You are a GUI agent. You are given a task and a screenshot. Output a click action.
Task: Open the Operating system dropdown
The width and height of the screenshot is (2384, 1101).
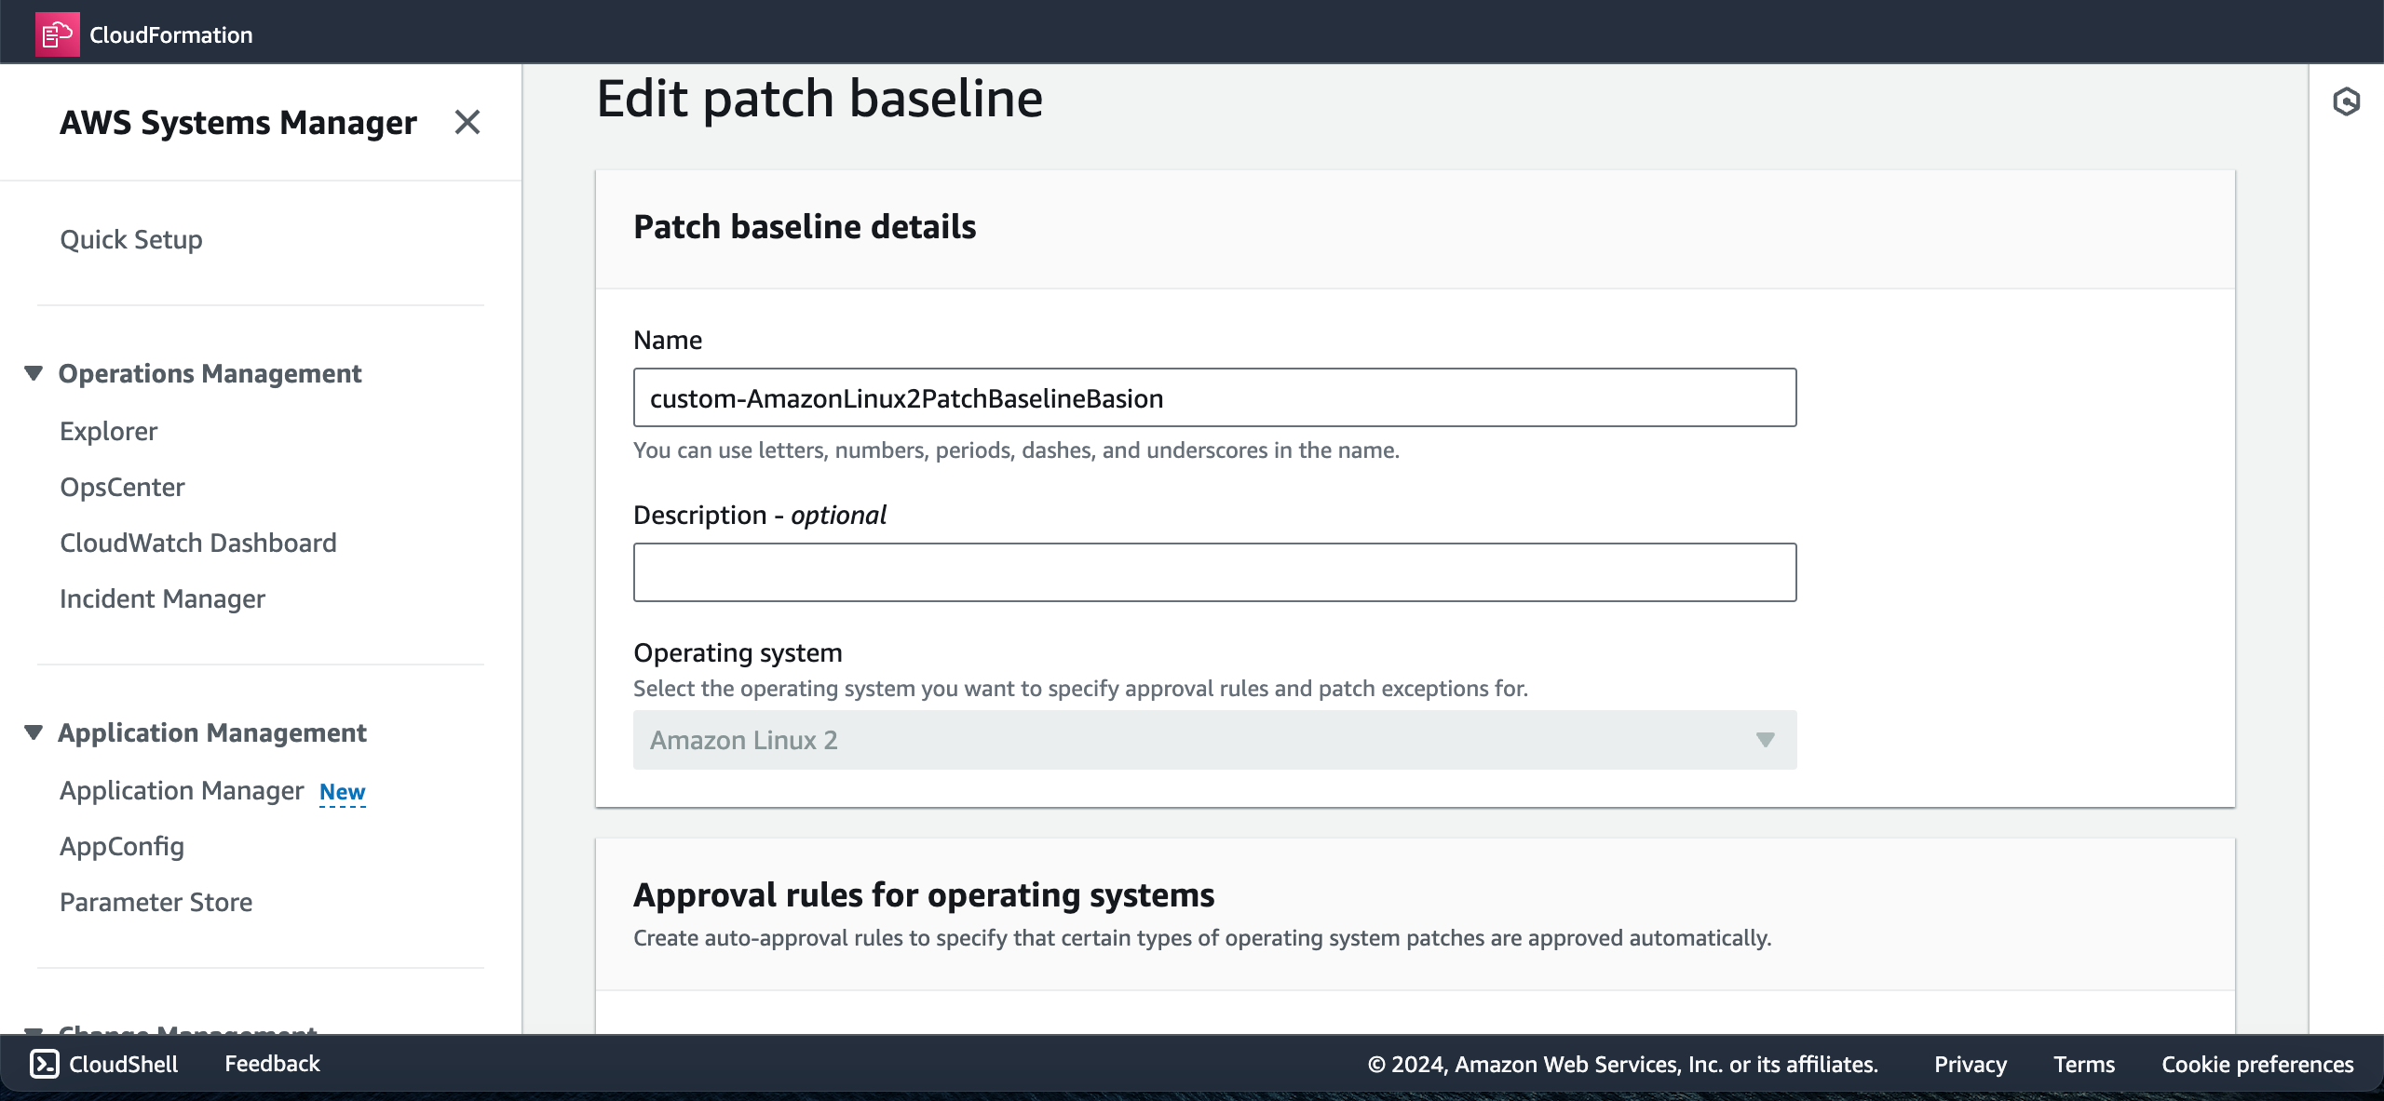click(x=1214, y=740)
